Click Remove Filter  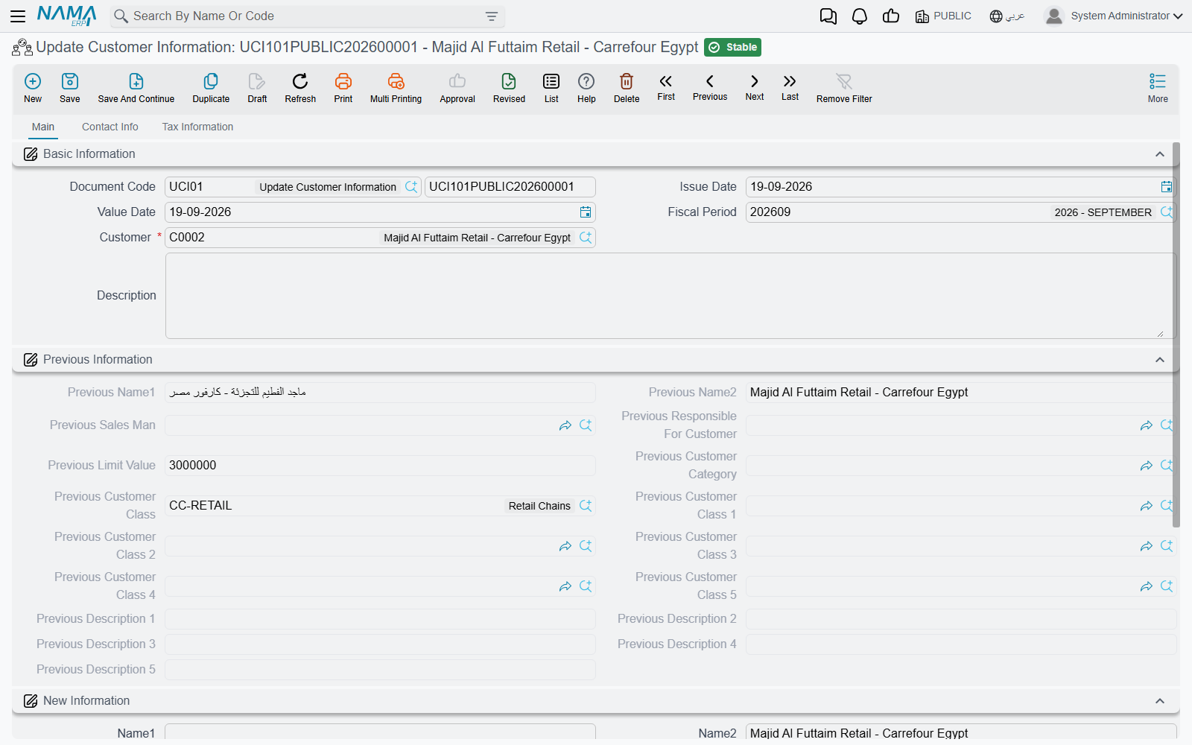[844, 88]
